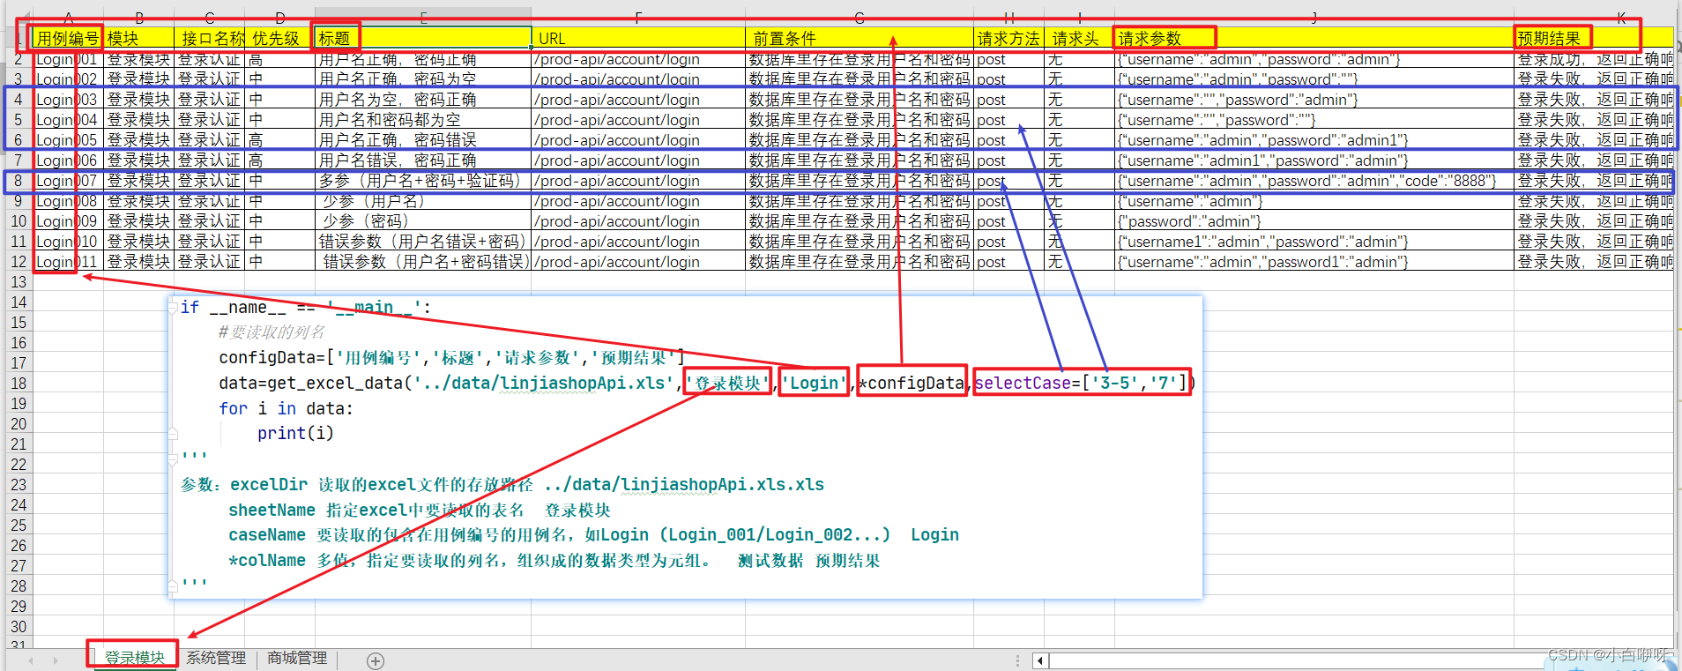The width and height of the screenshot is (1682, 671).
Task: Click the title cell 错误参数（用户名错误+密码）
Action: (x=423, y=242)
